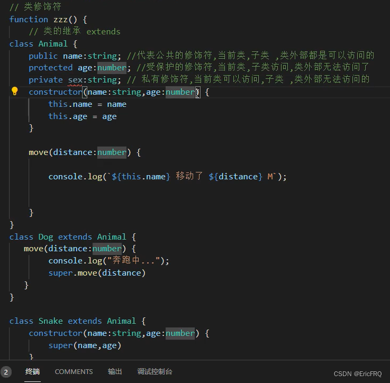
Task: Click 'move(distance:number)' in class Dog
Action: tap(75, 249)
